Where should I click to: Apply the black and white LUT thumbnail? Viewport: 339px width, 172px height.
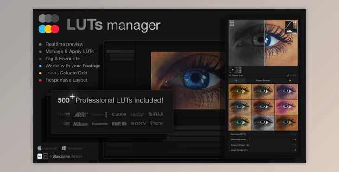263,123
